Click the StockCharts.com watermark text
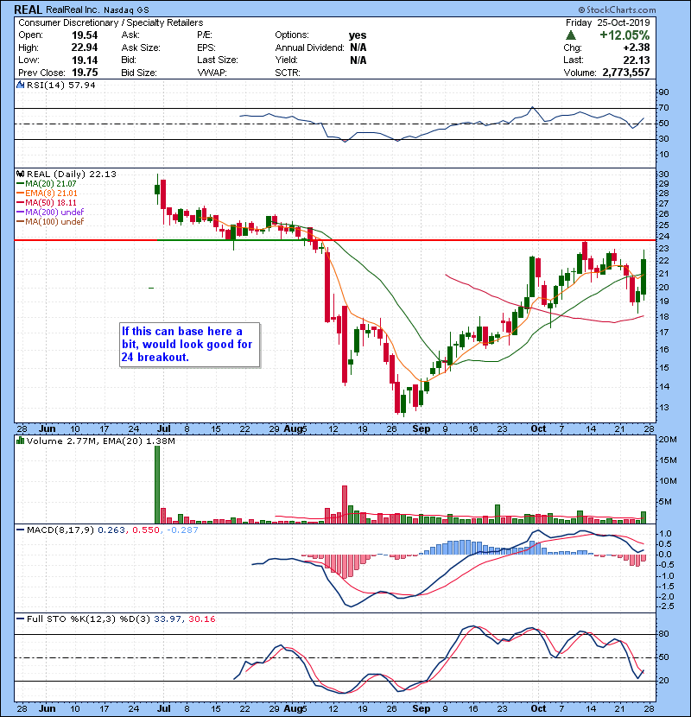 tap(617, 10)
